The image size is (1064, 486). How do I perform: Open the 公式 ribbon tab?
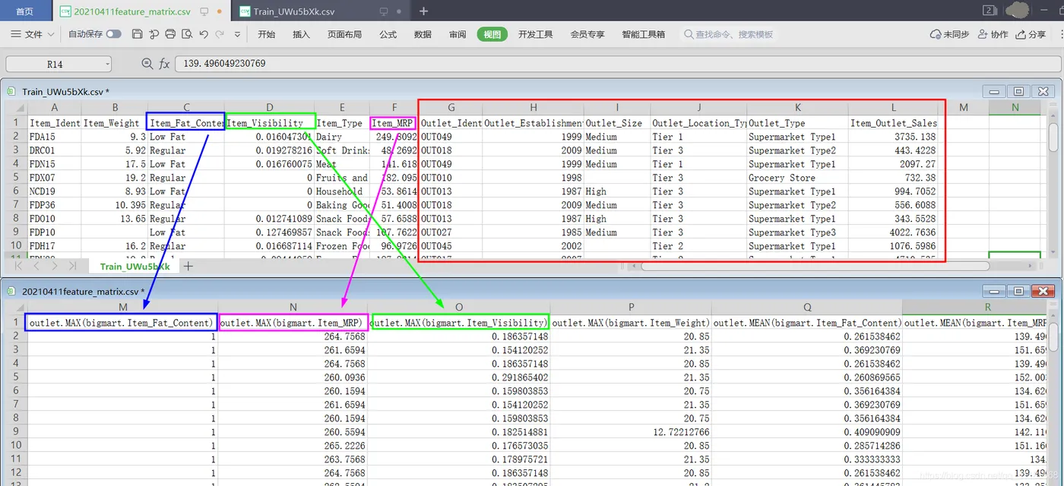pyautogui.click(x=388, y=34)
